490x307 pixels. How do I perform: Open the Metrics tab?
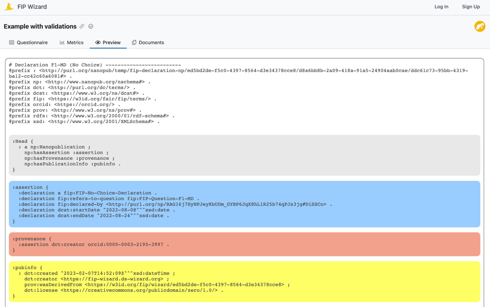click(x=72, y=42)
